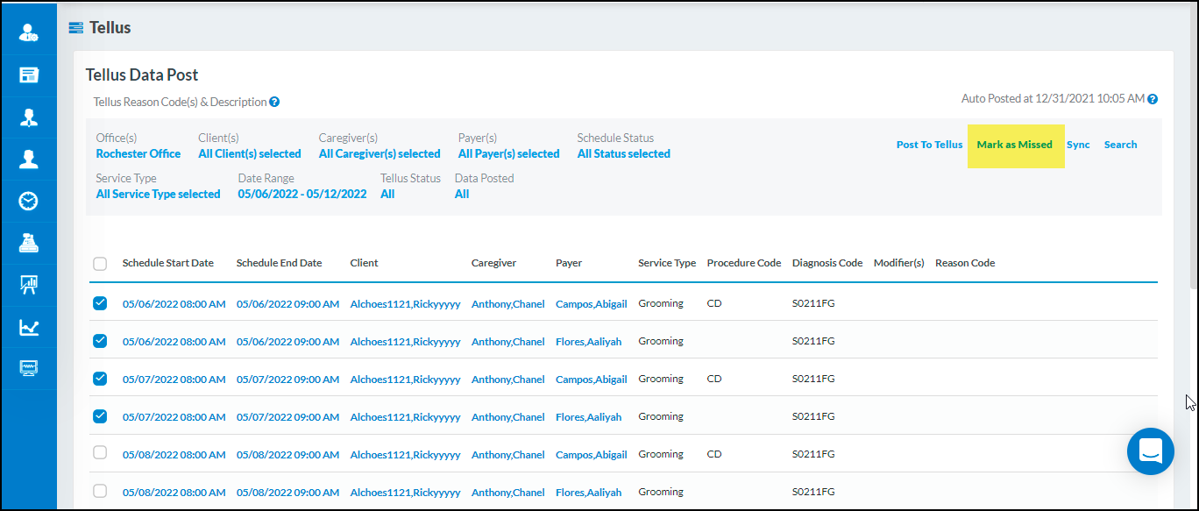Select the single person sidebar icon
This screenshot has width=1199, height=511.
(x=29, y=159)
